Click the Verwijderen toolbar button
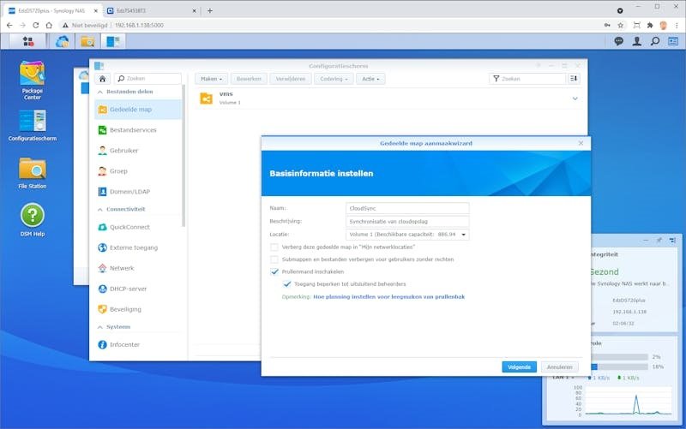The height and width of the screenshot is (429, 686). coord(291,79)
